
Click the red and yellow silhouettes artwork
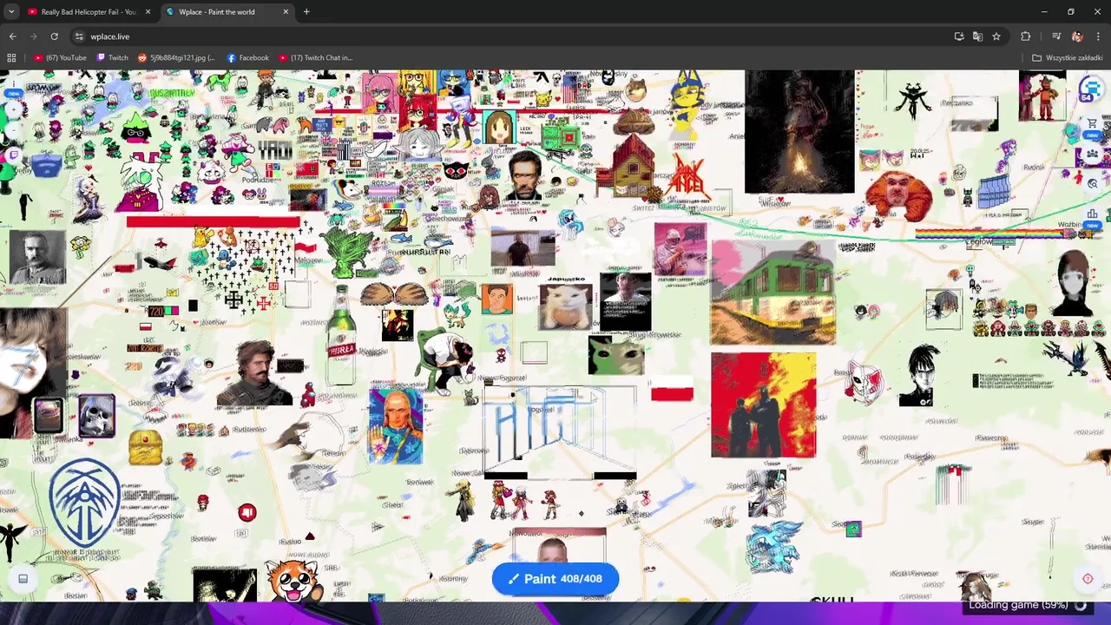[x=763, y=405]
